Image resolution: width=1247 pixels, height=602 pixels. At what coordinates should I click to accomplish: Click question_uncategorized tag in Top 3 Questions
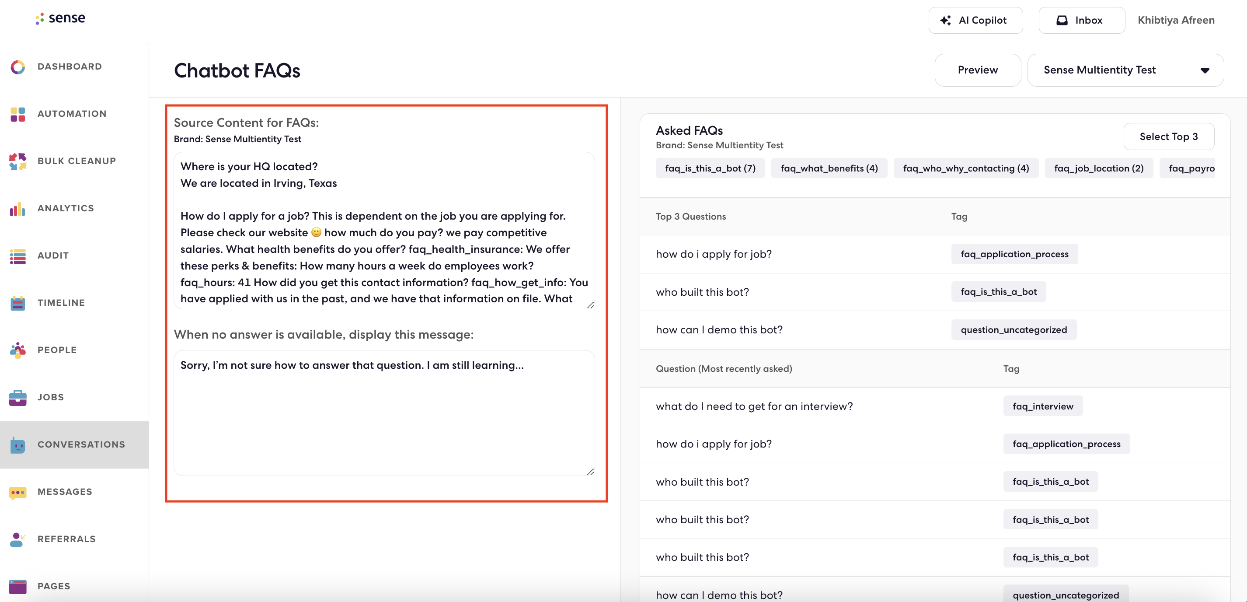click(1014, 330)
